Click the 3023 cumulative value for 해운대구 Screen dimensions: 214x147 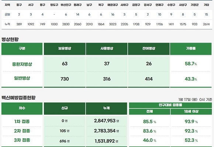113,24
